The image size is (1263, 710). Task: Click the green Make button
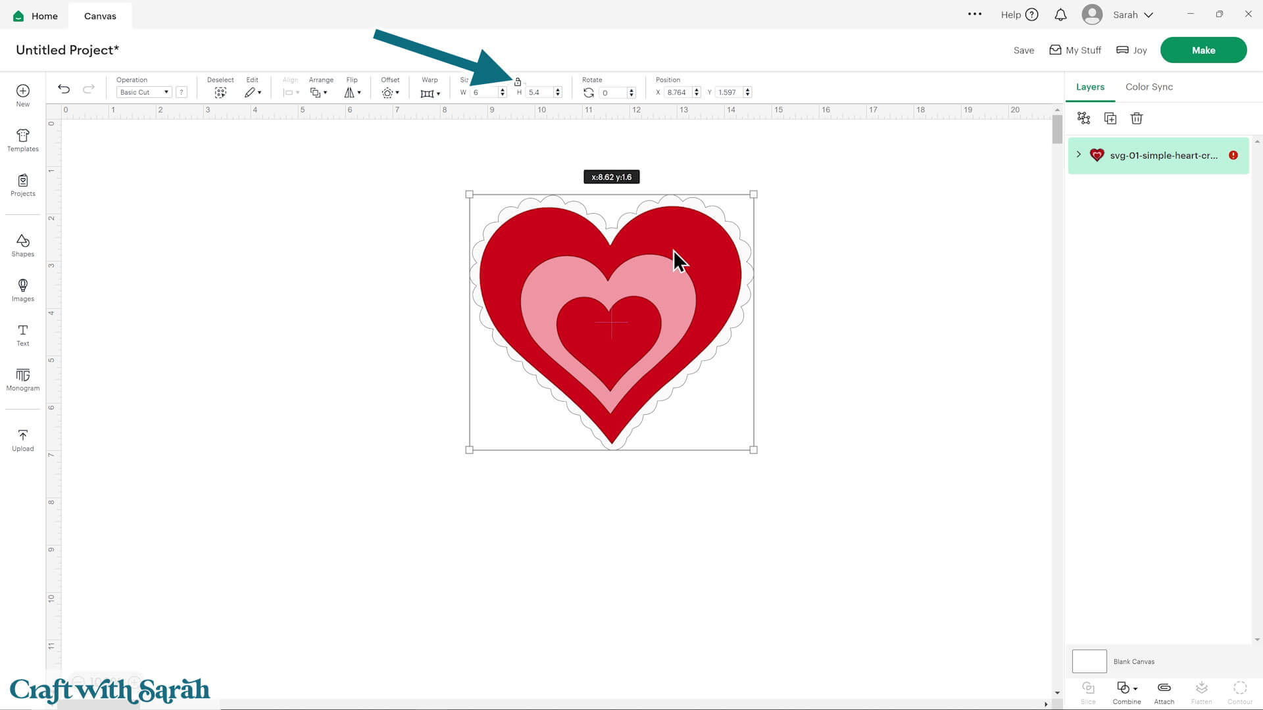(1203, 50)
